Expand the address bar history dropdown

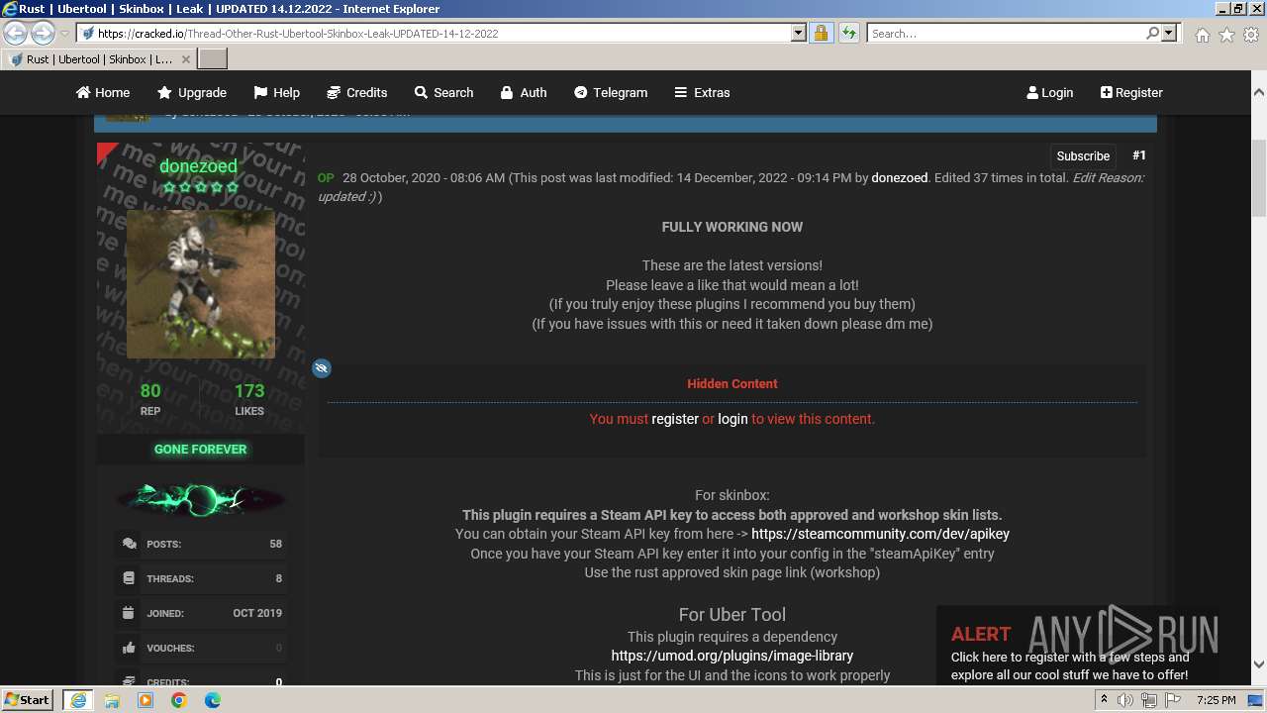click(799, 33)
